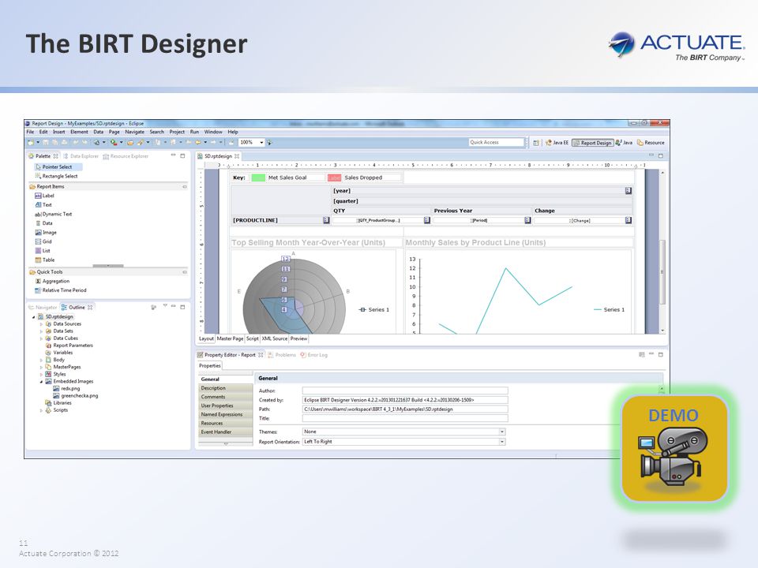Open the Navigator view tab
The height and width of the screenshot is (568, 758).
tap(43, 307)
